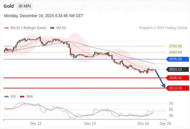Viewport: 190px width, 129px height.
Task: Click the 30 MIN timeframe badge
Action: pos(24,6)
